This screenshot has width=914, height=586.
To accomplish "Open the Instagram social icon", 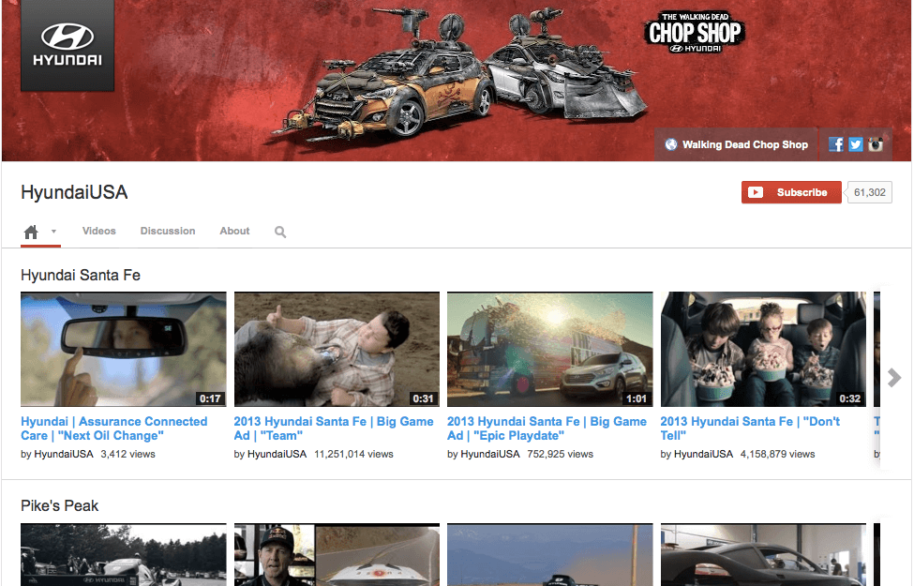I will point(876,144).
